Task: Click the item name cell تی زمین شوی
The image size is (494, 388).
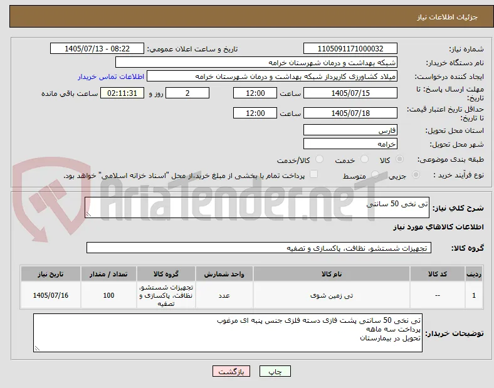Action: point(332,295)
